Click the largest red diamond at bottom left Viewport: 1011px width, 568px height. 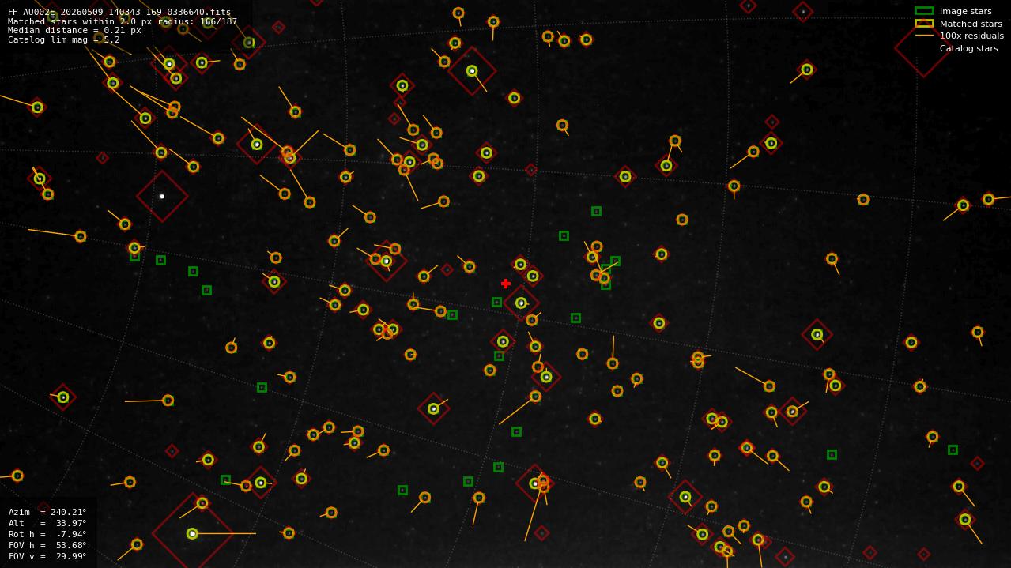[x=192, y=533]
